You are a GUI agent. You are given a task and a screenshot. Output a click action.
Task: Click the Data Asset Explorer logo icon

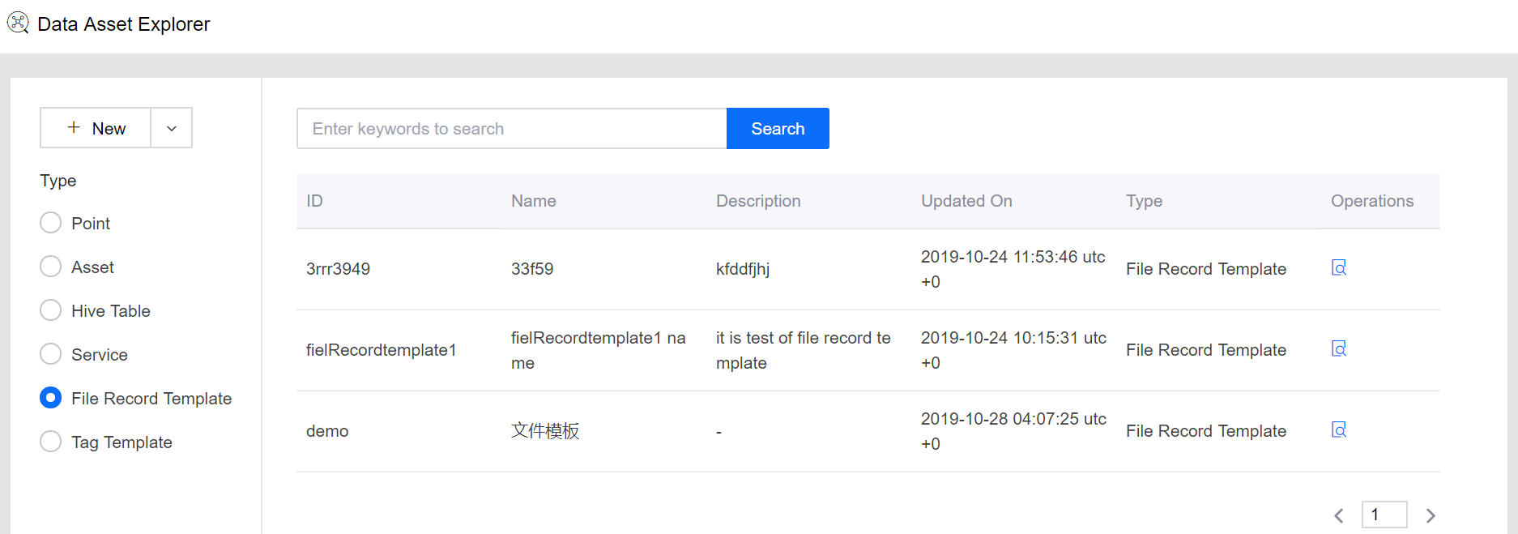click(x=18, y=23)
